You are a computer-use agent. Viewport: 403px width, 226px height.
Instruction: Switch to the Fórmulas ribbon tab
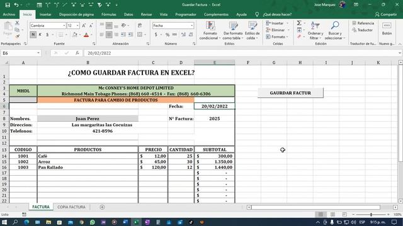click(x=109, y=14)
